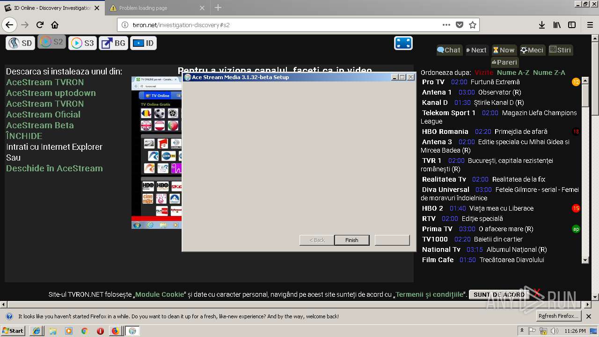Click channel list vertical scrollbar down arrow

[585, 260]
